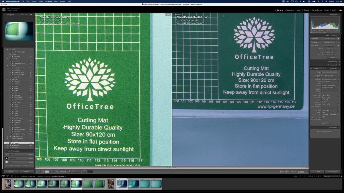Image resolution: width=344 pixels, height=193 pixels.
Task: Click the second window display button in filmstrip bar
Action: (x=7, y=176)
